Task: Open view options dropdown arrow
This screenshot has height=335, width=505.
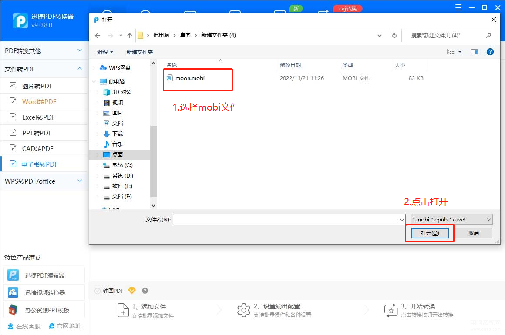Action: (460, 52)
